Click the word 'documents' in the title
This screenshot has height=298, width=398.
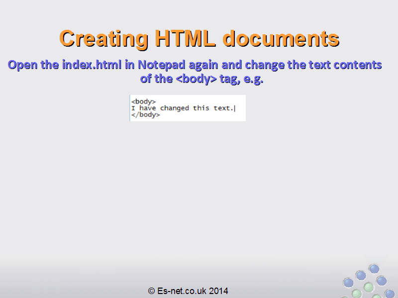(x=281, y=38)
